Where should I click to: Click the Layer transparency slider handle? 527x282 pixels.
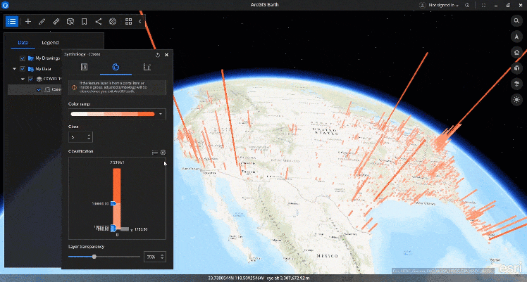click(94, 257)
